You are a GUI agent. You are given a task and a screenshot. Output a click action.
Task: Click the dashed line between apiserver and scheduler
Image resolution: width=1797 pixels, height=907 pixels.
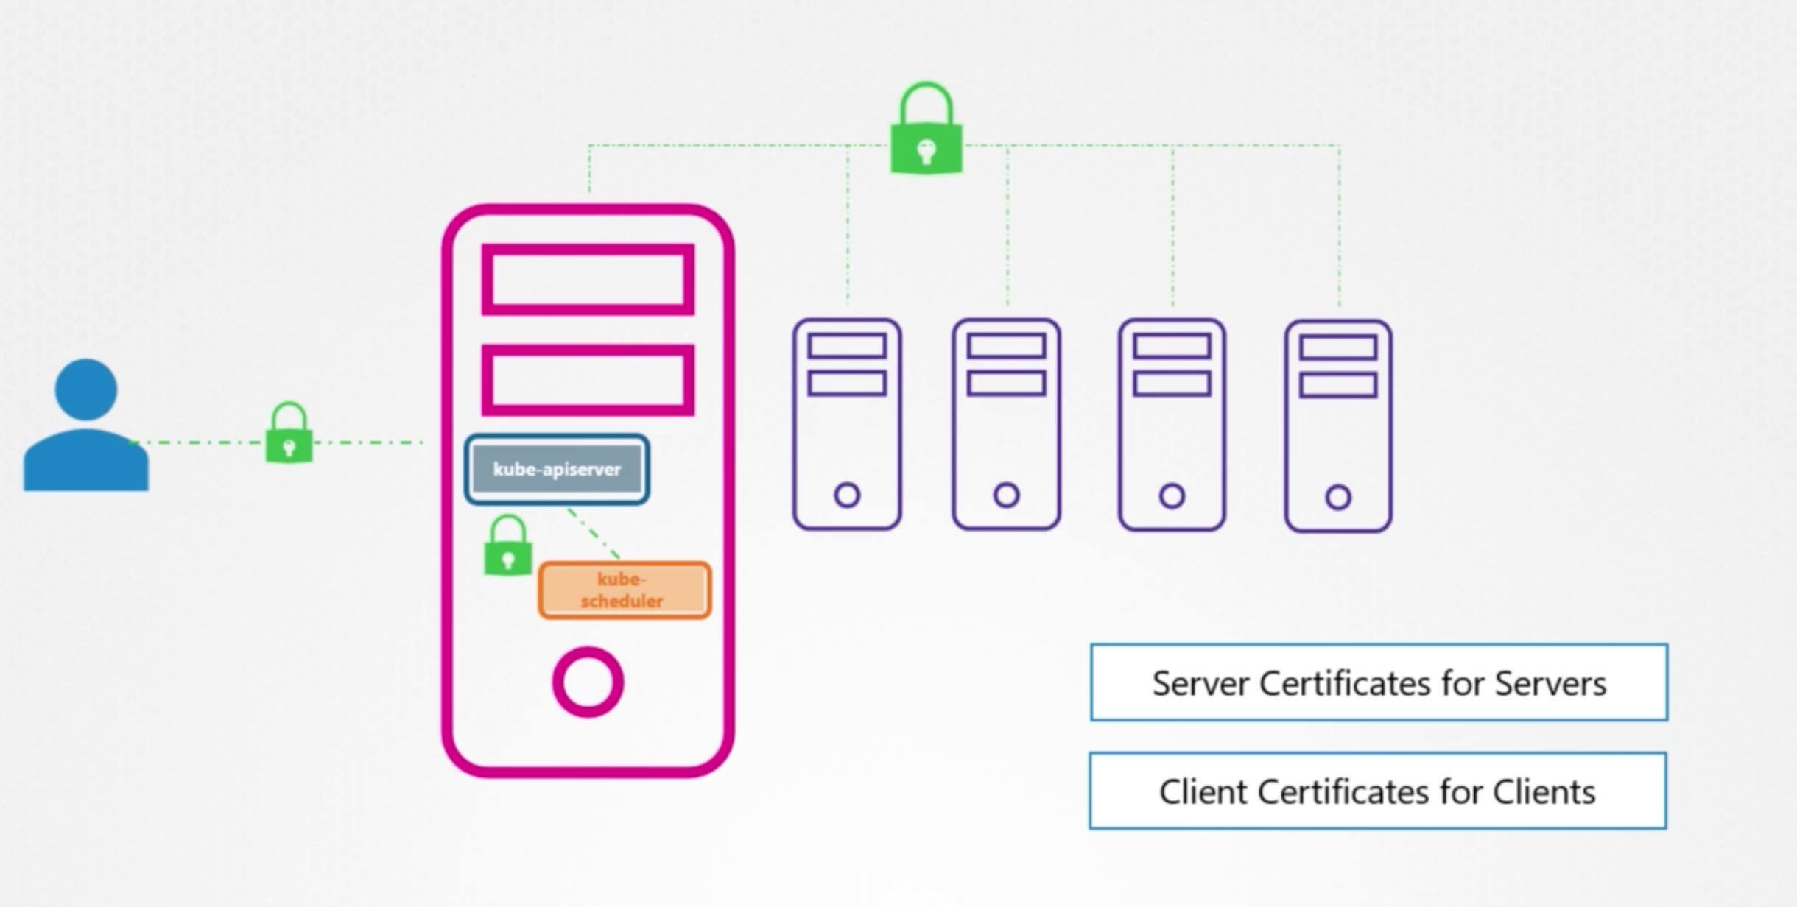pyautogui.click(x=594, y=533)
